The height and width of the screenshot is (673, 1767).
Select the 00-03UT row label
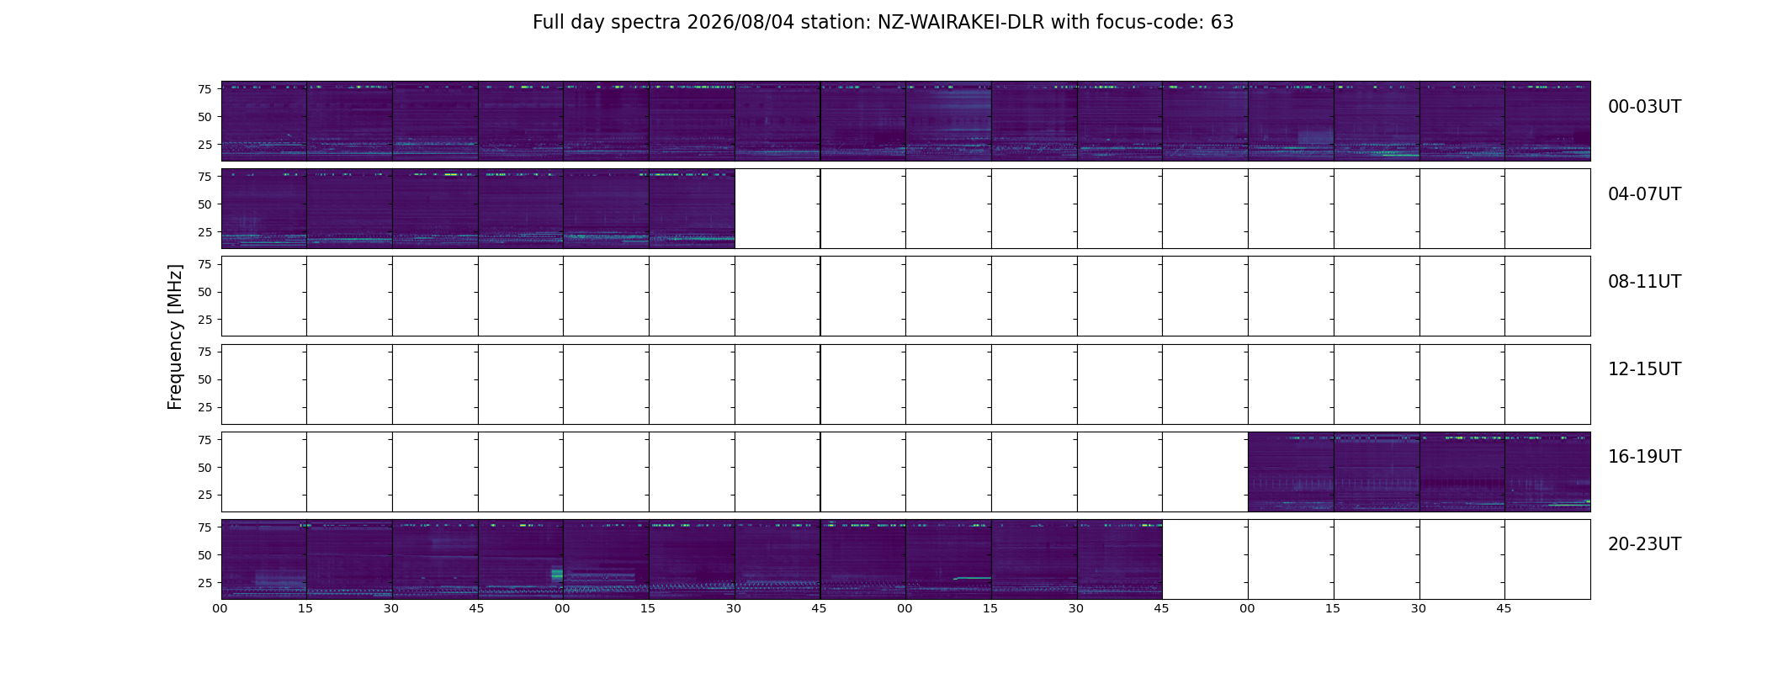pyautogui.click(x=1644, y=107)
